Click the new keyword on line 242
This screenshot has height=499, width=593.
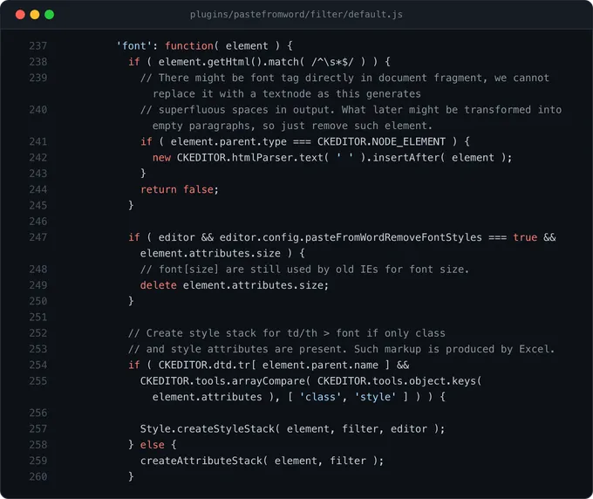tap(161, 158)
